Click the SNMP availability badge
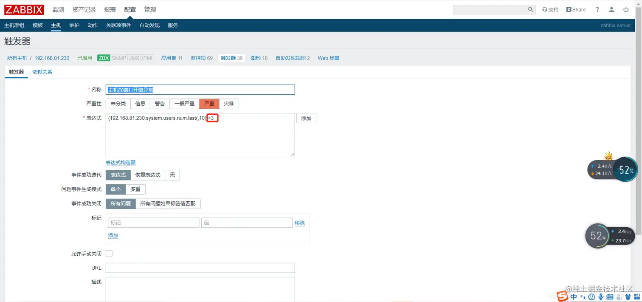This screenshot has height=302, width=642. coord(119,58)
